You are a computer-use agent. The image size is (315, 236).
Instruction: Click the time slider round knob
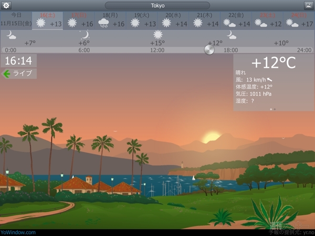[209, 50]
